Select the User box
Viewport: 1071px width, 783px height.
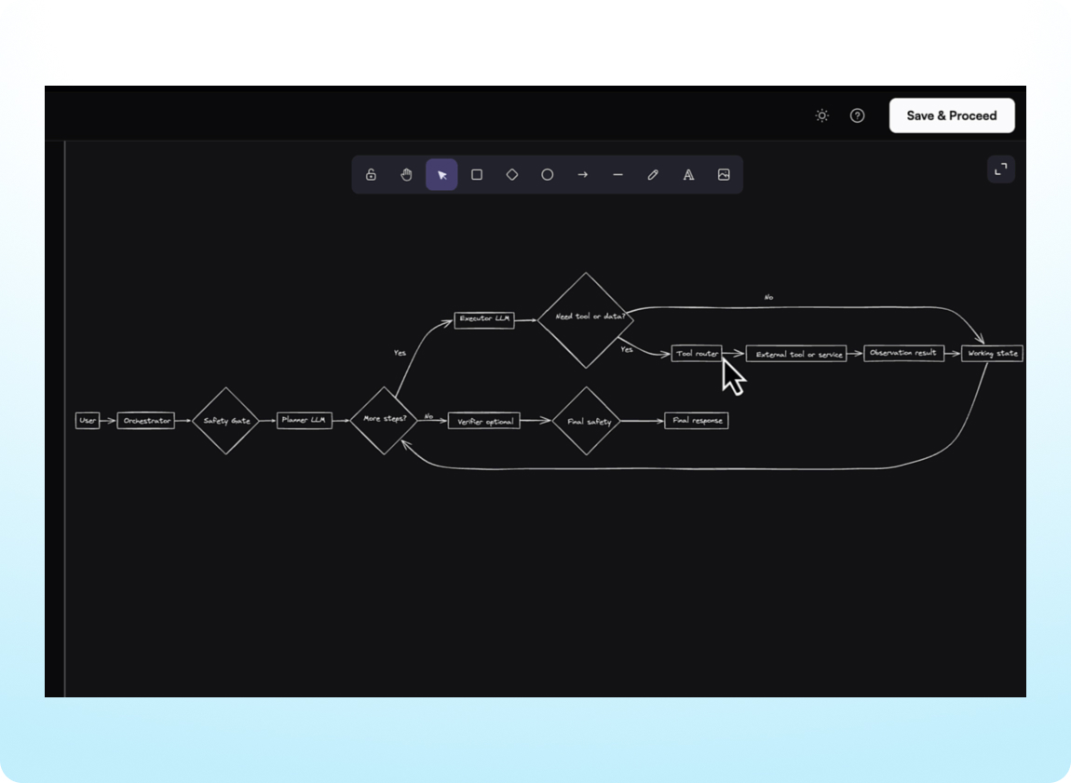pos(88,421)
